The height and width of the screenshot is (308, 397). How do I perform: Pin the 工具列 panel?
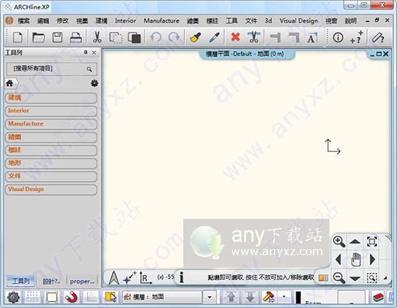[85, 52]
